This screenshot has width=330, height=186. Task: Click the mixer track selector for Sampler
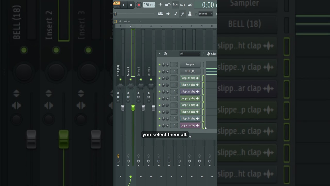click(x=174, y=65)
